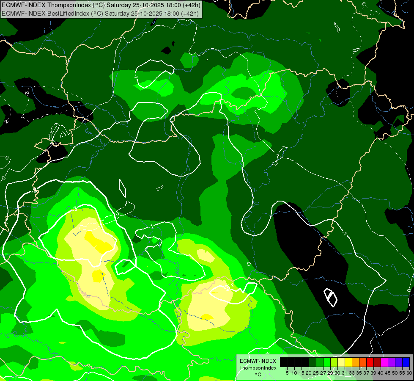Click the legend tick value '25'

[x=316, y=373]
